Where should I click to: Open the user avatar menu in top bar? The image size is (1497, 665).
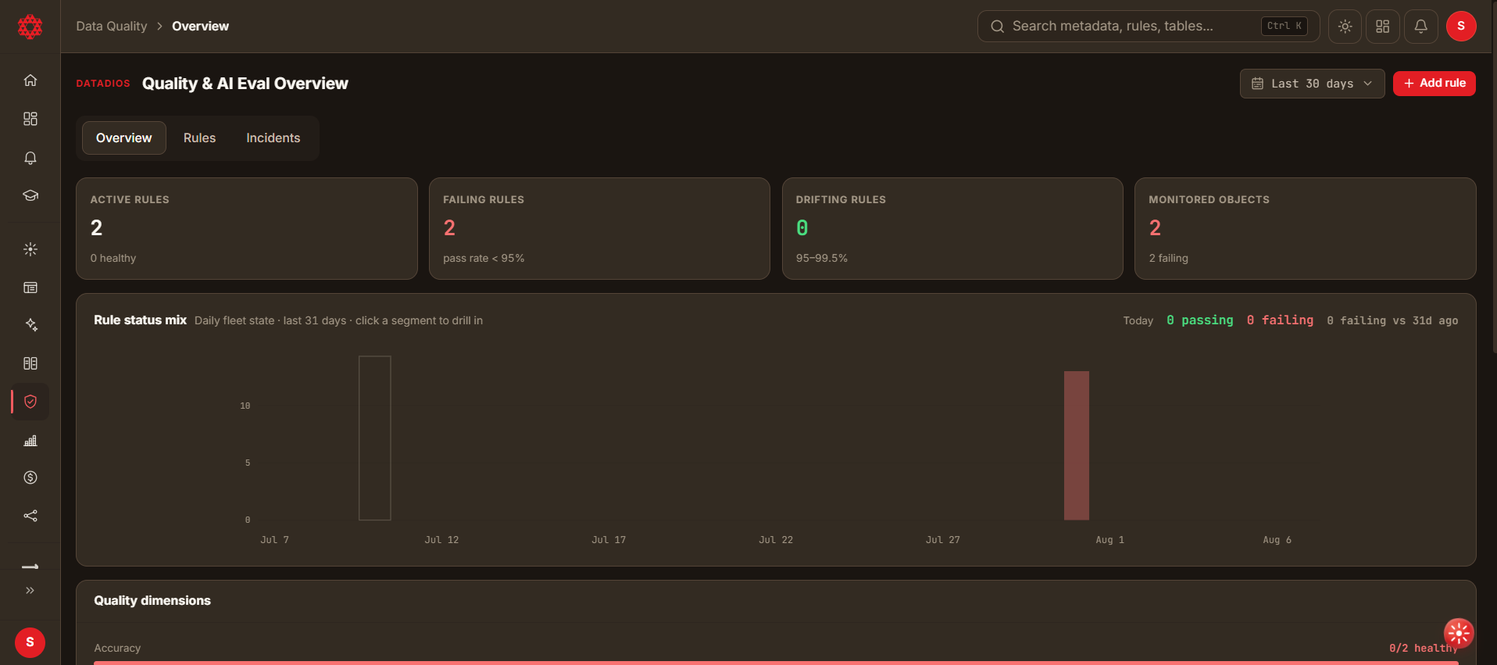click(1461, 27)
